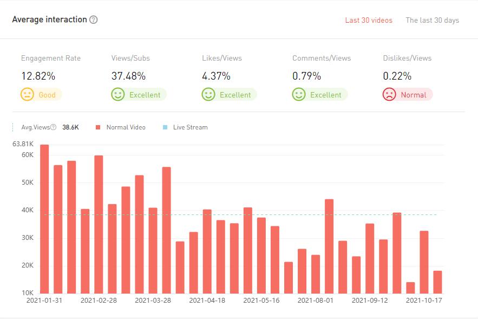The height and width of the screenshot is (319, 478).
Task: Click the red Normal Video legend swatch
Action: pos(98,127)
